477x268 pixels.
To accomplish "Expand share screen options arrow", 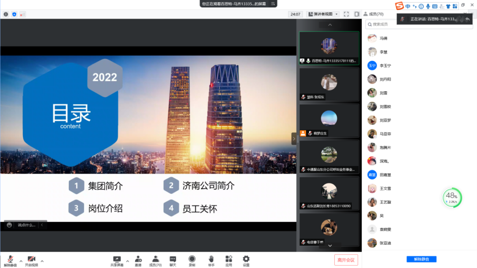I will tap(128, 261).
